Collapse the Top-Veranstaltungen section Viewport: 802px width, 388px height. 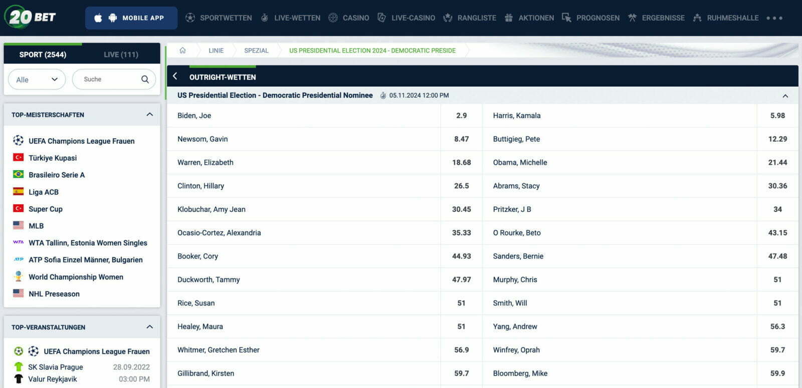point(149,327)
